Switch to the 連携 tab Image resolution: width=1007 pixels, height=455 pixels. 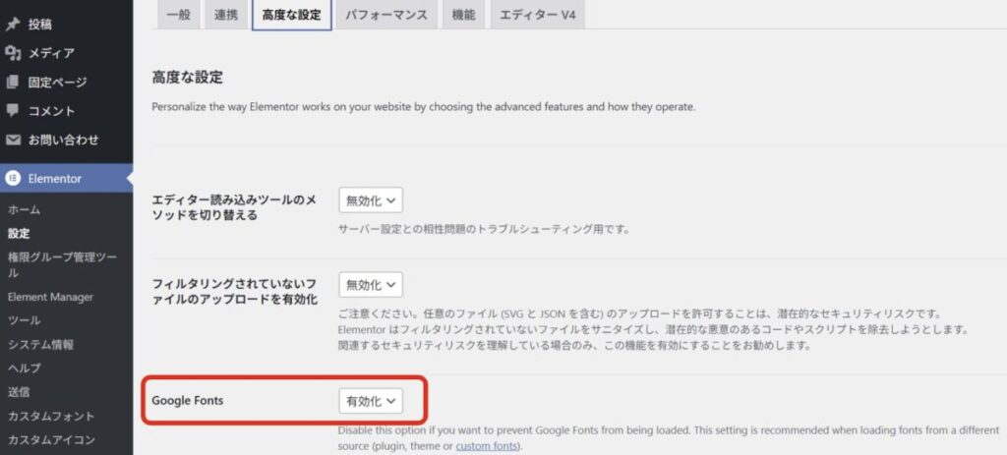click(226, 16)
